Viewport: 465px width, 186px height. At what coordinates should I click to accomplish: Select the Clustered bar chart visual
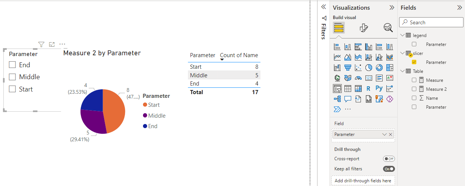pos(358,47)
